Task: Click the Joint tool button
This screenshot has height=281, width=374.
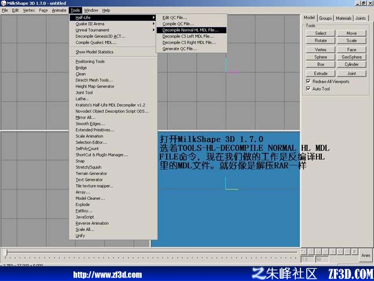Action: coord(351,74)
